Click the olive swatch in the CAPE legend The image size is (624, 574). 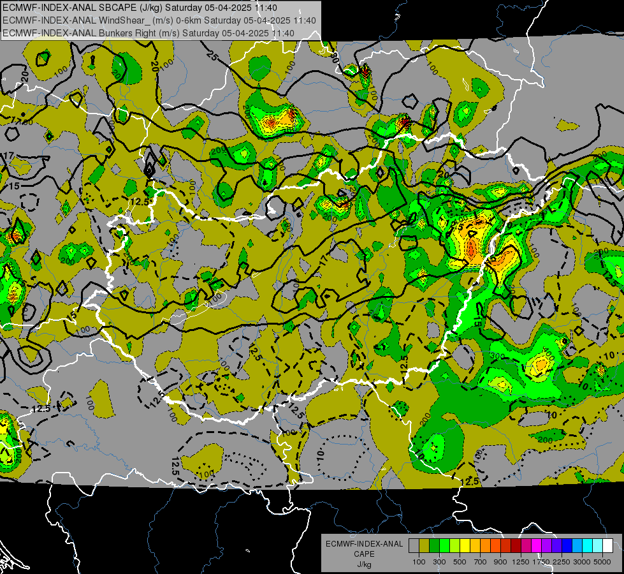point(424,546)
